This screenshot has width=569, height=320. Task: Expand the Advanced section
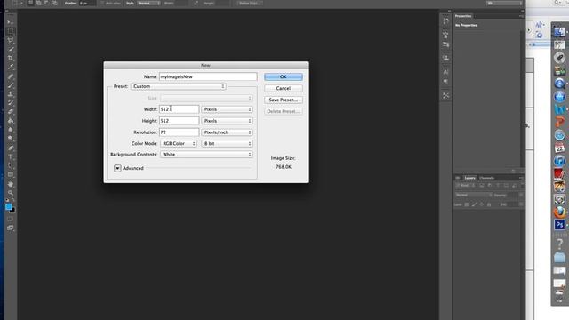click(117, 168)
